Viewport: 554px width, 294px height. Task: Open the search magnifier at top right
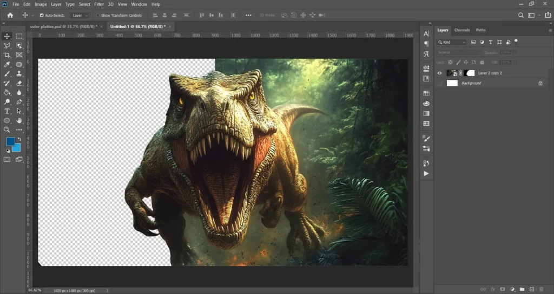pos(521,15)
